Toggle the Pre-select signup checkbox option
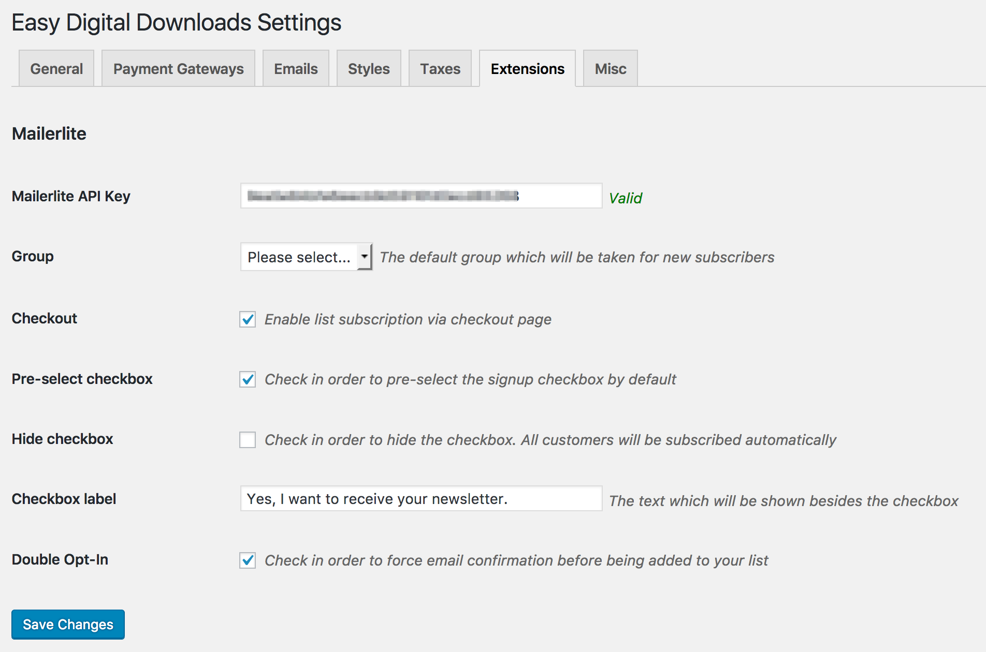 248,379
